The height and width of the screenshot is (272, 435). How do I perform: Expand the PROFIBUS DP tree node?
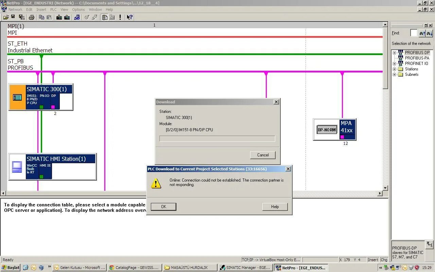394,53
